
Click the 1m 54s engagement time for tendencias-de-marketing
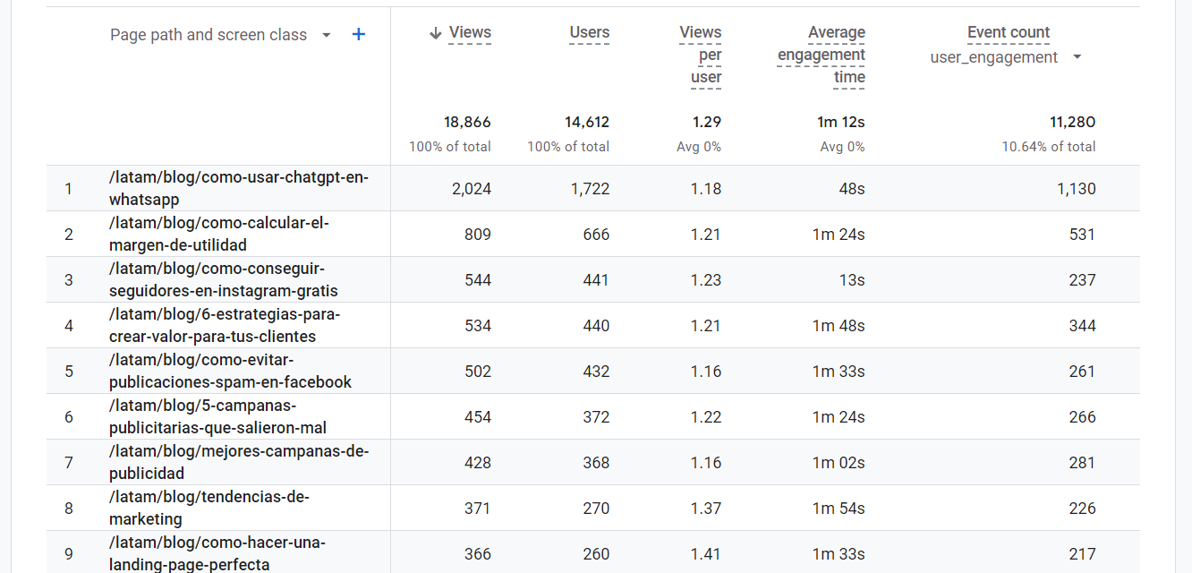coord(839,509)
